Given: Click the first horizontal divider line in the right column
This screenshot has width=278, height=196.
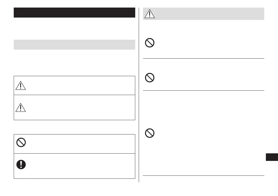Looking at the screenshot, I should (x=203, y=58).
